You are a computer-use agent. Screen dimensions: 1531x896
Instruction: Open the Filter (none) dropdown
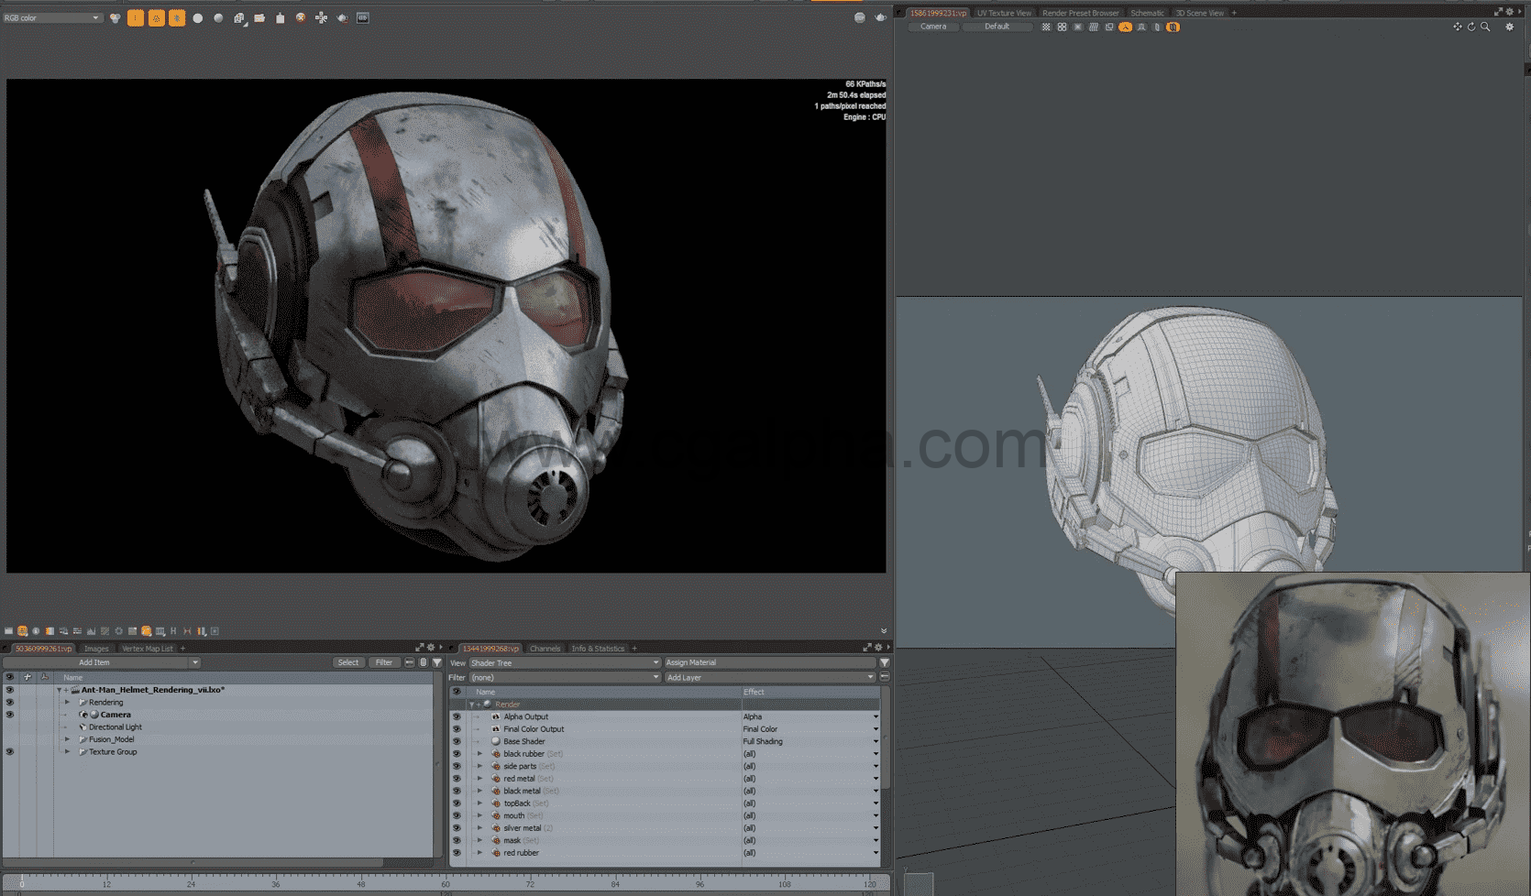[565, 677]
